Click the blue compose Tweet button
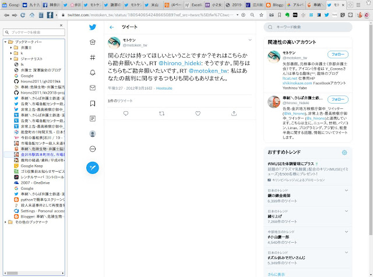The image size is (373, 277). point(93,168)
